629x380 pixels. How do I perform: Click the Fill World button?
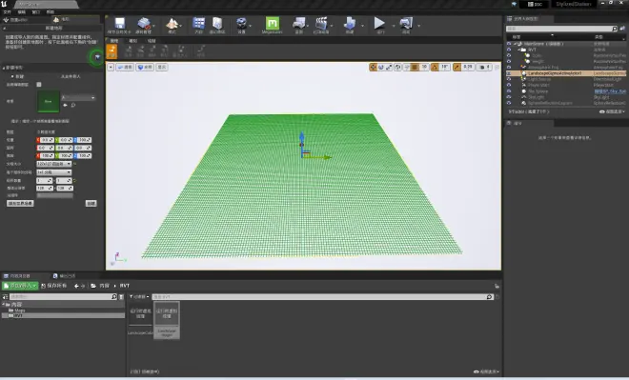tap(20, 203)
